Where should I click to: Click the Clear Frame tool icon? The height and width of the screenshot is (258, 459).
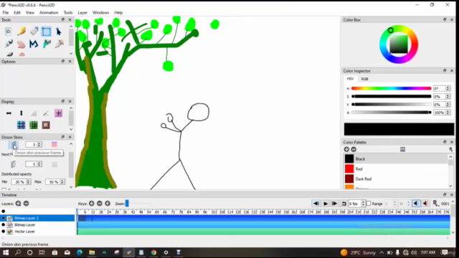pyautogui.click(x=8, y=31)
